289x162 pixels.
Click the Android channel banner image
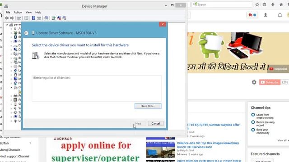[x=238, y=53]
